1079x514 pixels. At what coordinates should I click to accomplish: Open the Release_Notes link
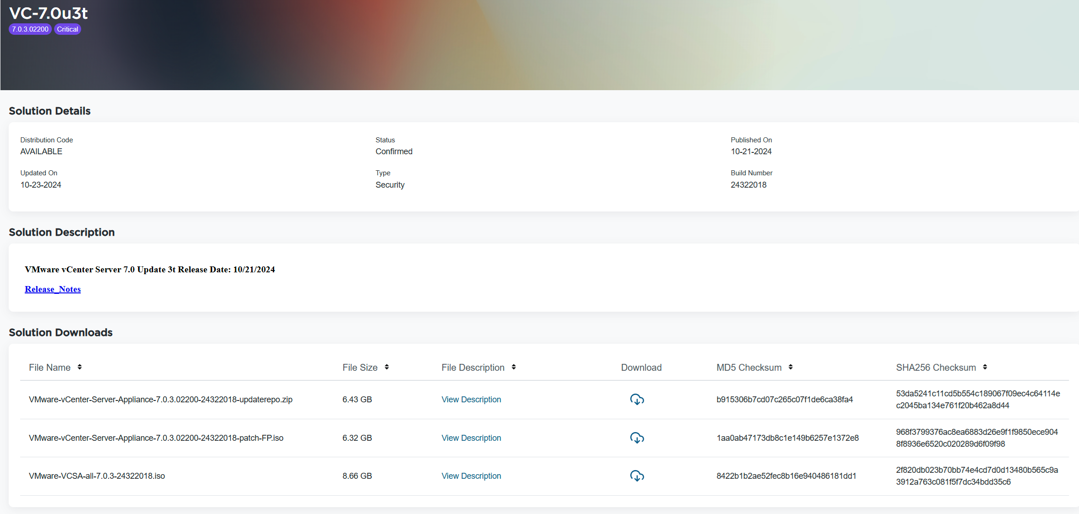[x=53, y=289]
